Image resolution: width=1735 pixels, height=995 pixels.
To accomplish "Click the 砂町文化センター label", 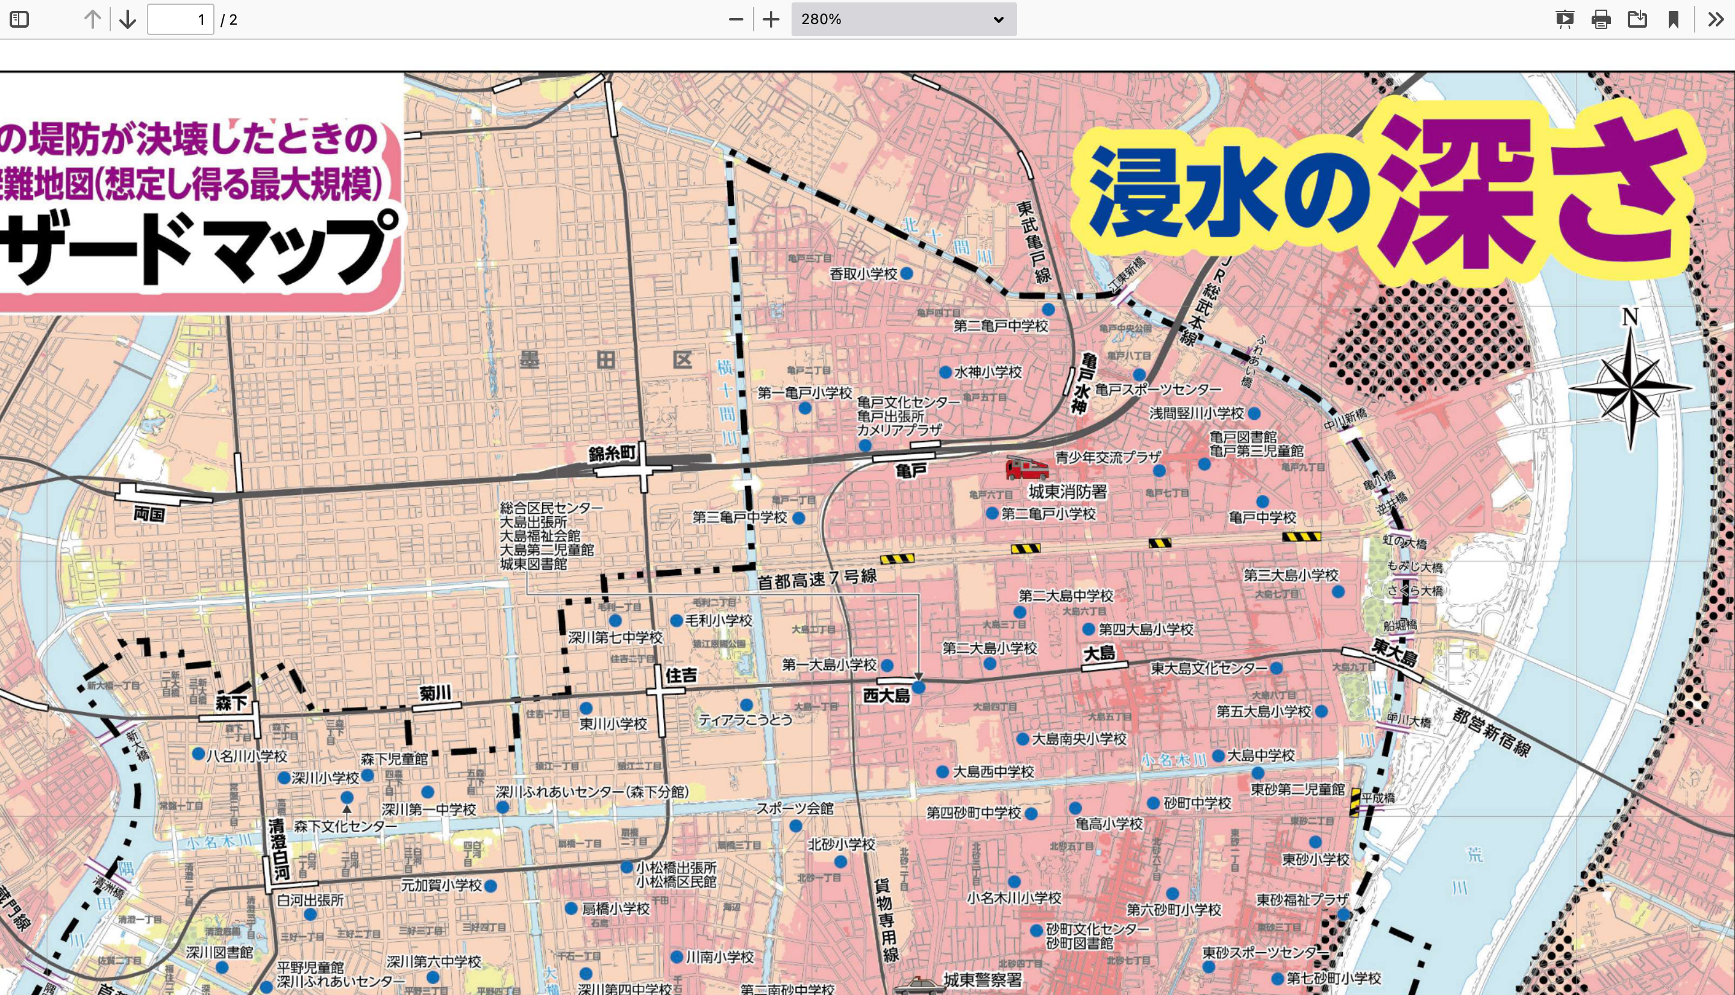I will pyautogui.click(x=1098, y=929).
